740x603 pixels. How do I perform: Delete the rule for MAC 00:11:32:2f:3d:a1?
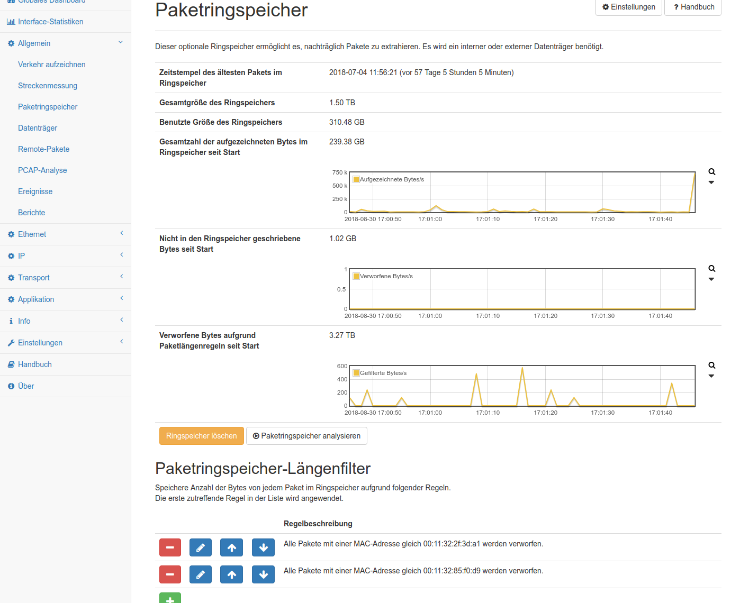pos(170,547)
